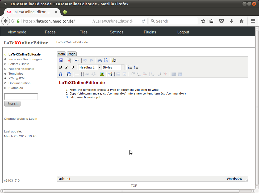Focus the sidebar search text field
Viewport: 259px width, 193px height.
point(21,97)
